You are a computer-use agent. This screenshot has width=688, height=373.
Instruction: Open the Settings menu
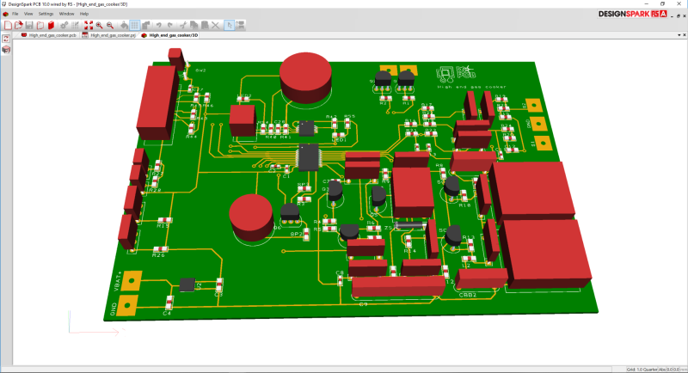(x=46, y=14)
